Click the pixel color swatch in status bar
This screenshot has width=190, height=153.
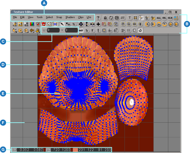click(75, 150)
